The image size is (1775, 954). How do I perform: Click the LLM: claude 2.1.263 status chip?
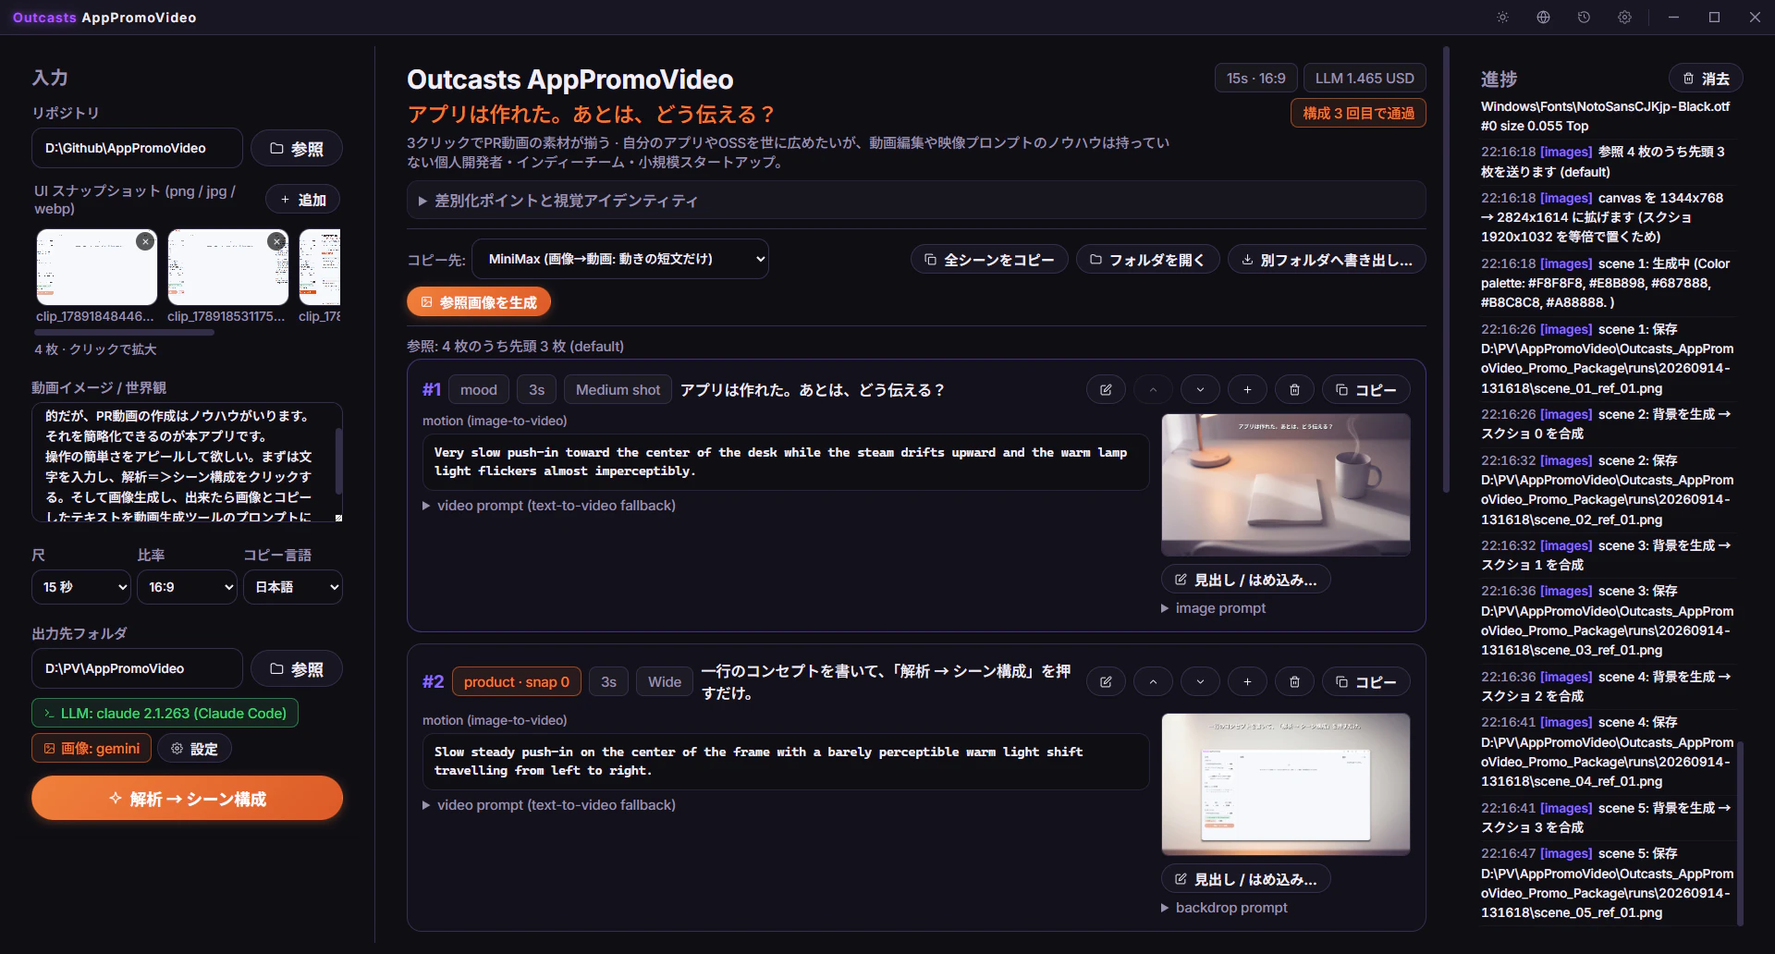click(x=165, y=714)
